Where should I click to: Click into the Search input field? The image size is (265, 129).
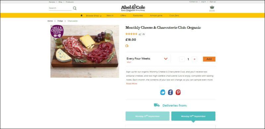[60, 8]
